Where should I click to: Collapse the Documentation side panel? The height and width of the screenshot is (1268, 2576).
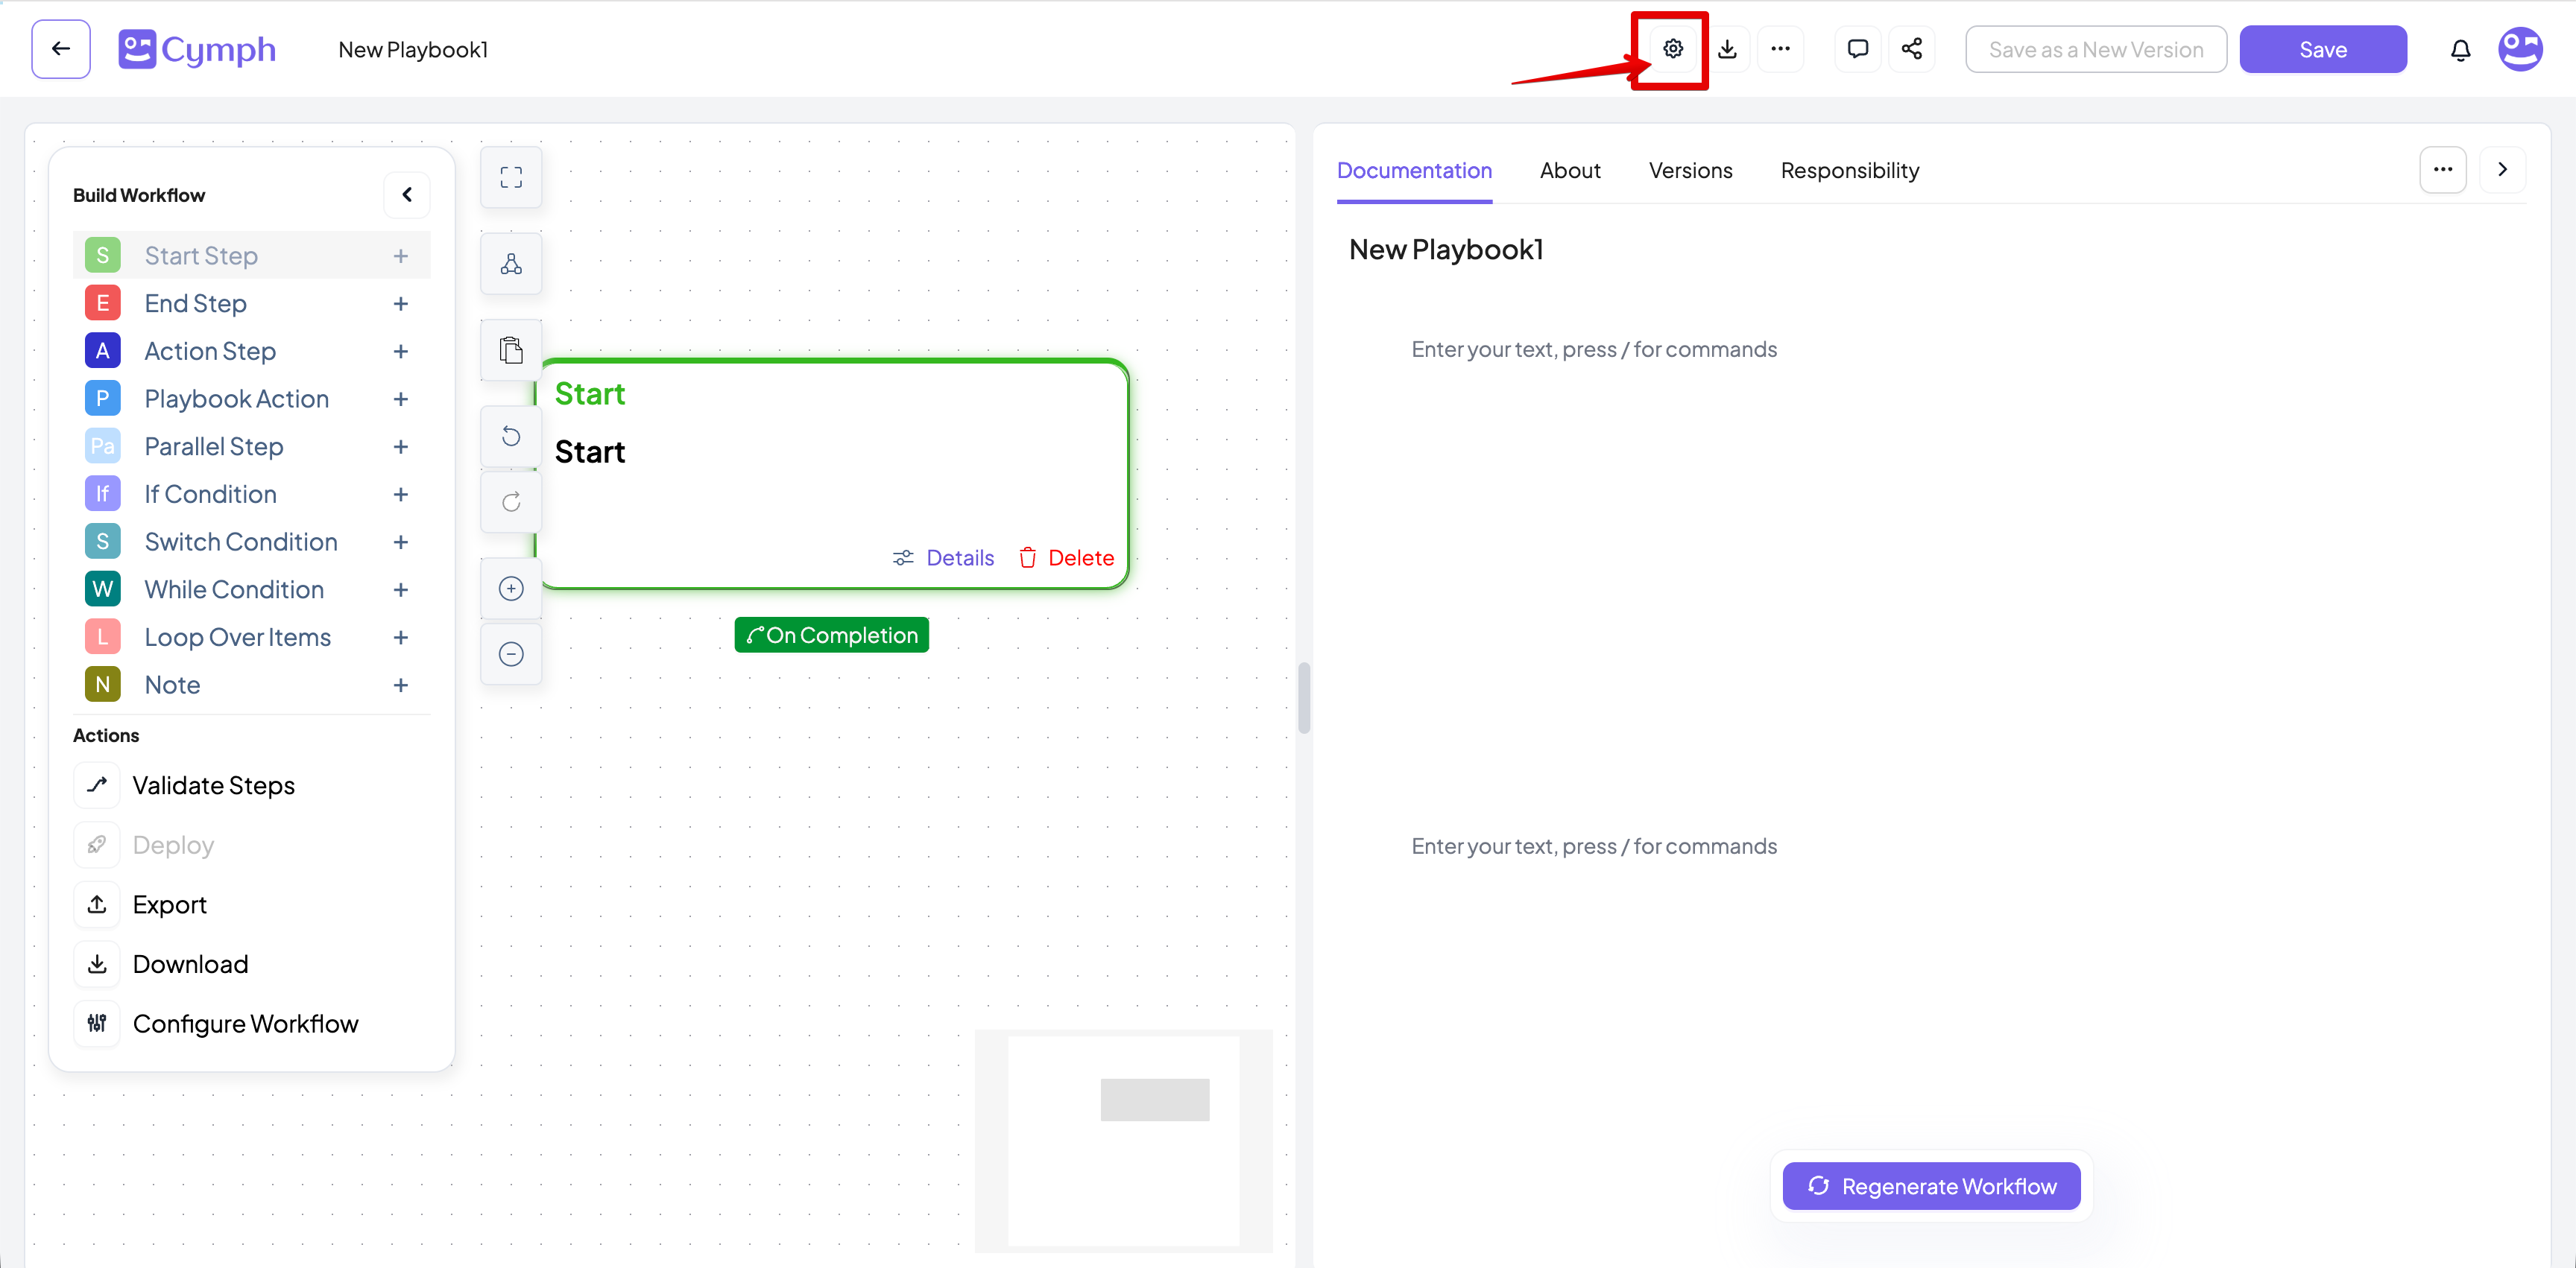click(x=2503, y=170)
